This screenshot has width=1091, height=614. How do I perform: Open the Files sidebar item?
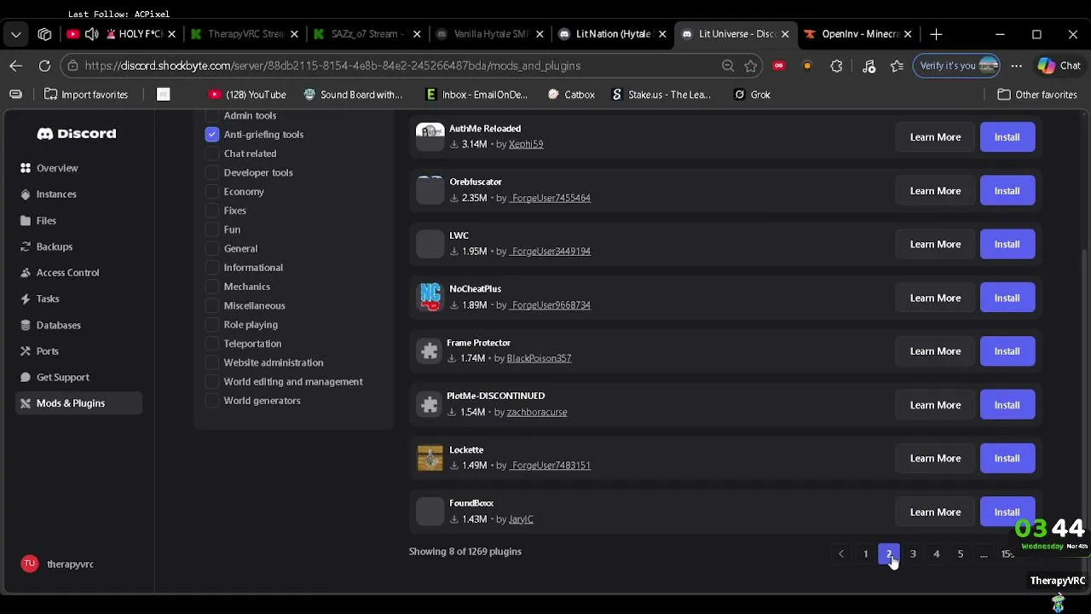tap(78, 221)
